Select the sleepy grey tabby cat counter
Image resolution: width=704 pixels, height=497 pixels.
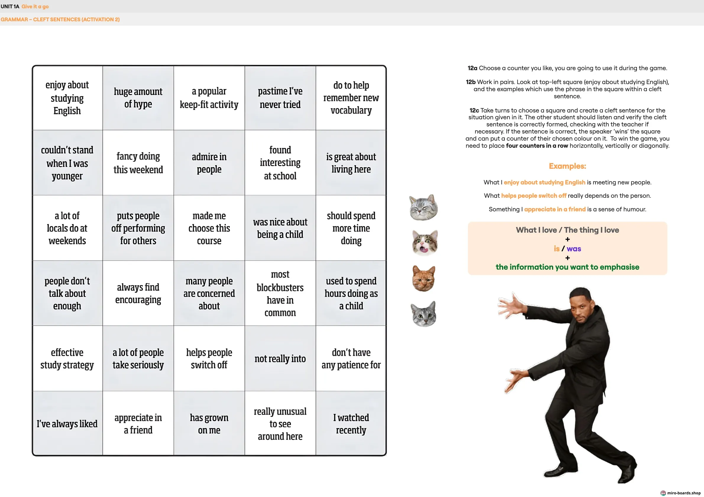coord(423,207)
